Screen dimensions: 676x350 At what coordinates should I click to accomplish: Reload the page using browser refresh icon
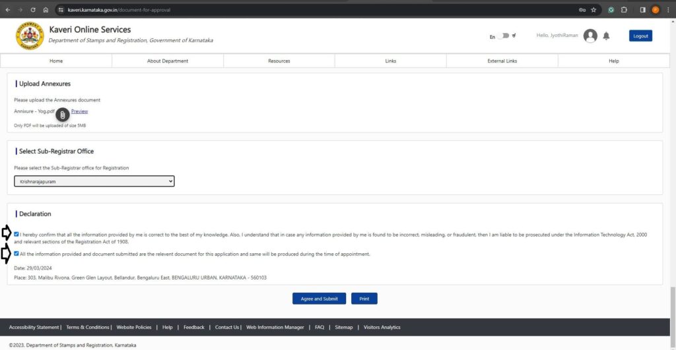33,10
